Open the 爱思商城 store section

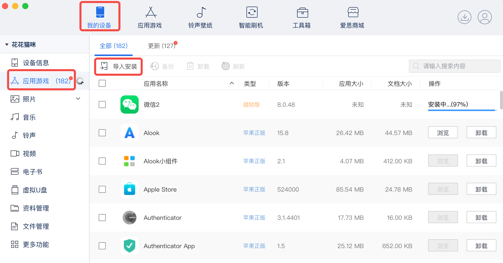tap(352, 17)
